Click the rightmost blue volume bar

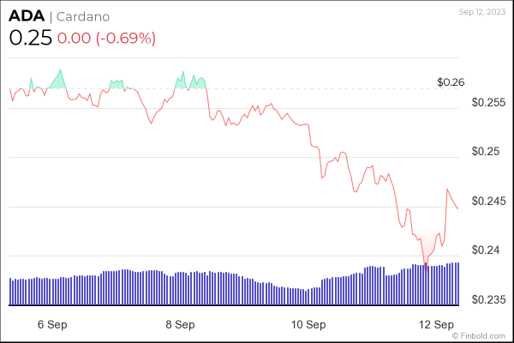tap(458, 283)
